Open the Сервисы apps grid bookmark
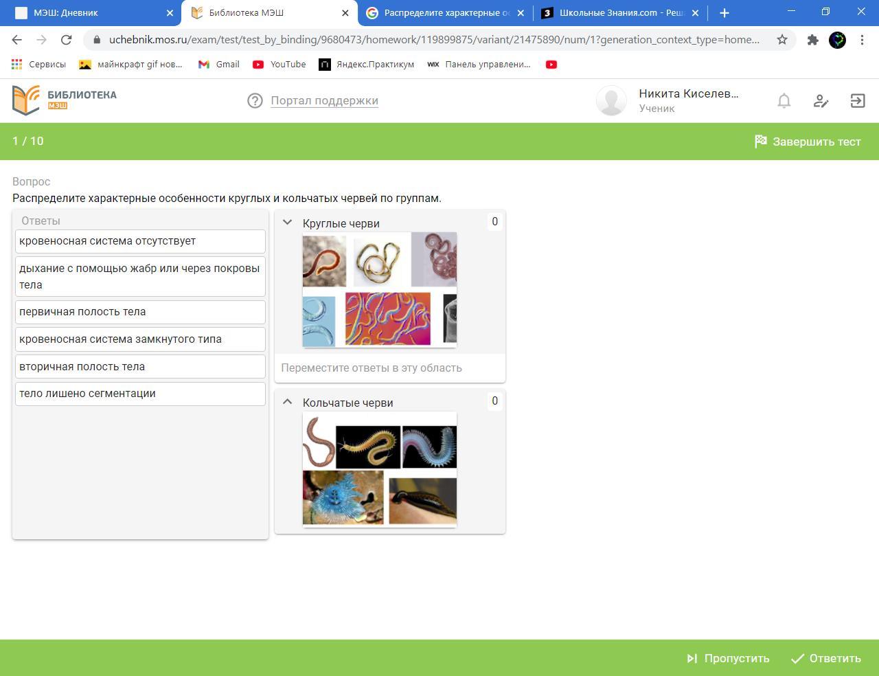Screen dimensions: 879x676 pyautogui.click(x=38, y=65)
